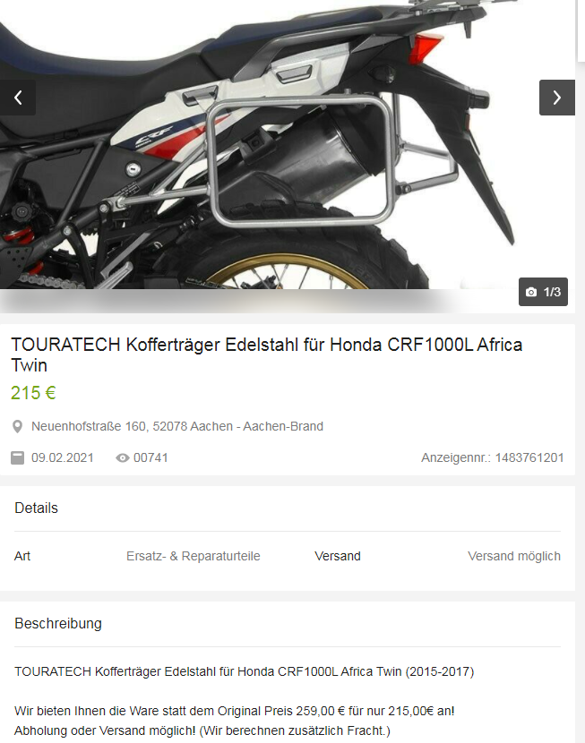Screen dimensions: 585x743
Task: Click the description line mentioning 259,00 €
Action: (x=235, y=712)
